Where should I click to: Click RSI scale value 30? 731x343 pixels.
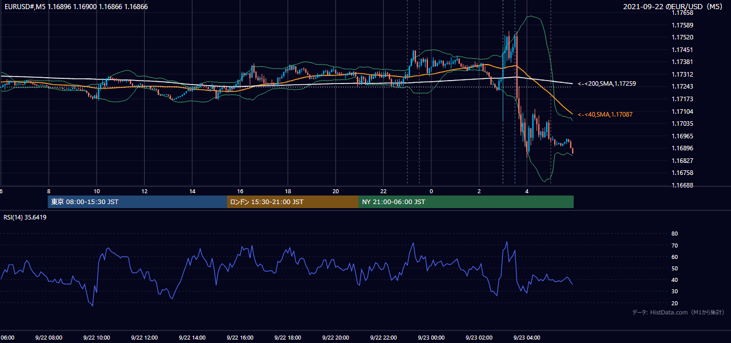pos(674,292)
